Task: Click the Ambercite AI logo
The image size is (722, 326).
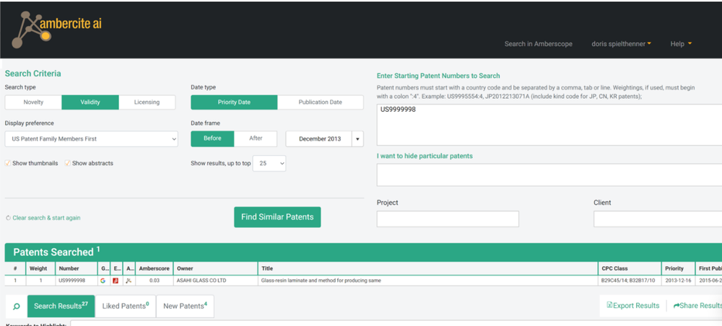Action: tap(56, 30)
